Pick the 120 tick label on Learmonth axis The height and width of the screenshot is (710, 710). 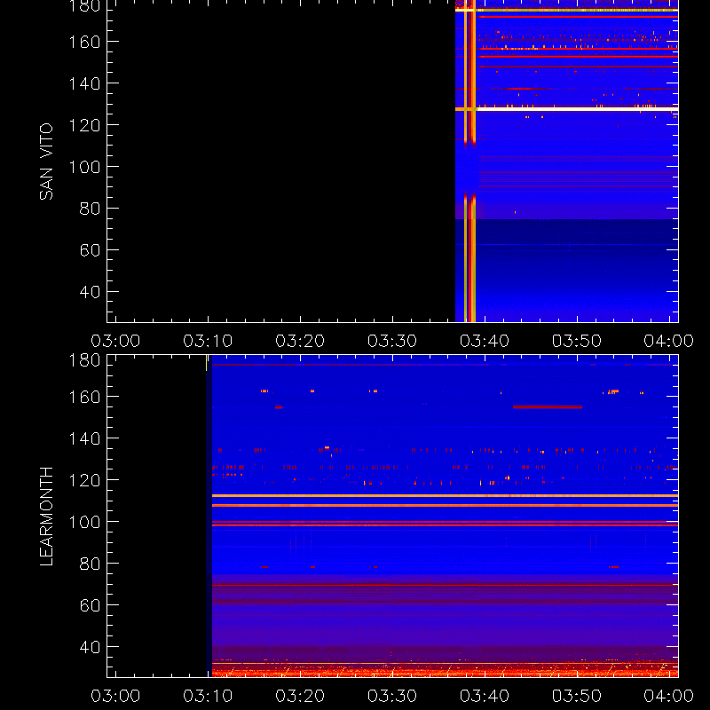tap(84, 480)
